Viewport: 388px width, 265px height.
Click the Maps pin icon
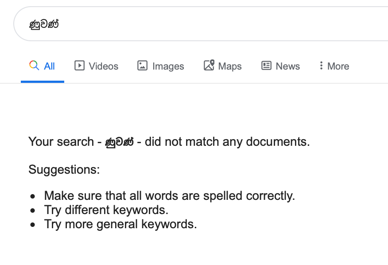pyautogui.click(x=209, y=65)
